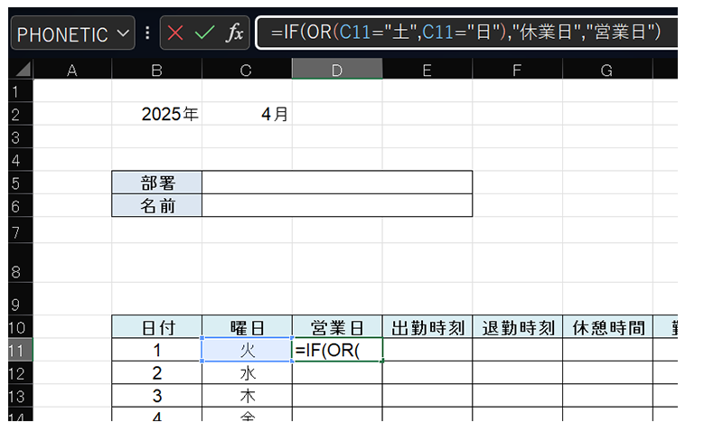Select row 5 header
This screenshot has height=432, width=723.
click(x=15, y=183)
